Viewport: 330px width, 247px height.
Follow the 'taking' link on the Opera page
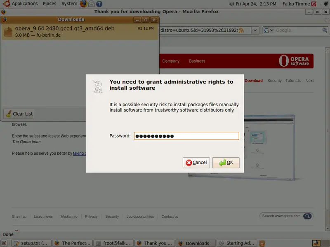click(79, 153)
